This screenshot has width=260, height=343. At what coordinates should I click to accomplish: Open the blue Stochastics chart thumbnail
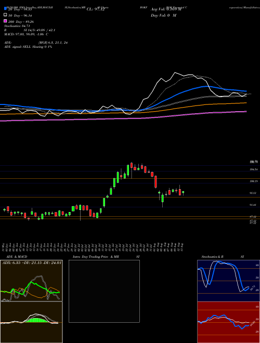(x=228, y=281)
